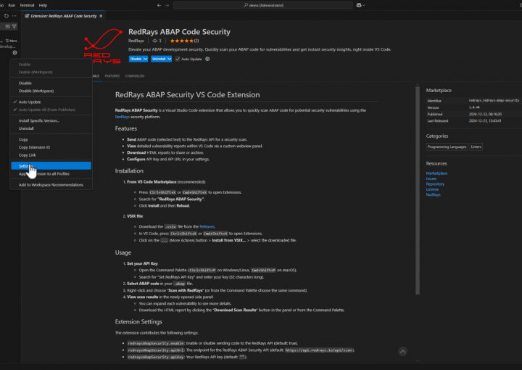
Task: Click the gear icon beside Auto Update
Action: (x=207, y=59)
